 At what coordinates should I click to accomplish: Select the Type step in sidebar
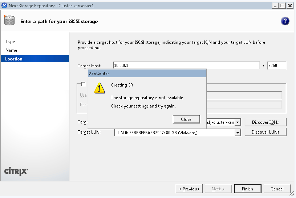pos(10,42)
